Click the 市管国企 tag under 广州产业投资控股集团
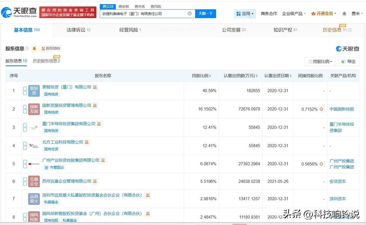Screen dimensions: 366x225 pyautogui.click(x=54, y=167)
